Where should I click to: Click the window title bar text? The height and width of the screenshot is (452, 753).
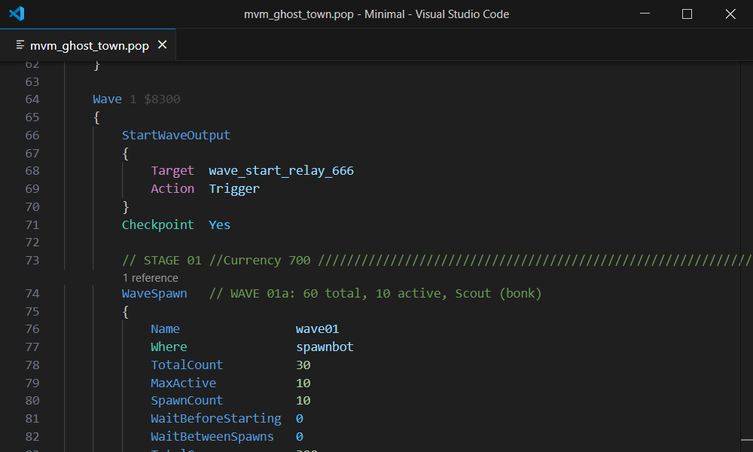tap(376, 14)
